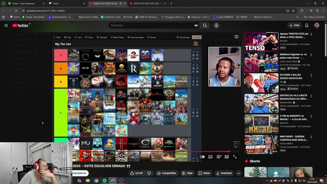Screen dimensions: 327x184
Task: Open Dashboard • Pixie bookmark
Action: (111, 17)
